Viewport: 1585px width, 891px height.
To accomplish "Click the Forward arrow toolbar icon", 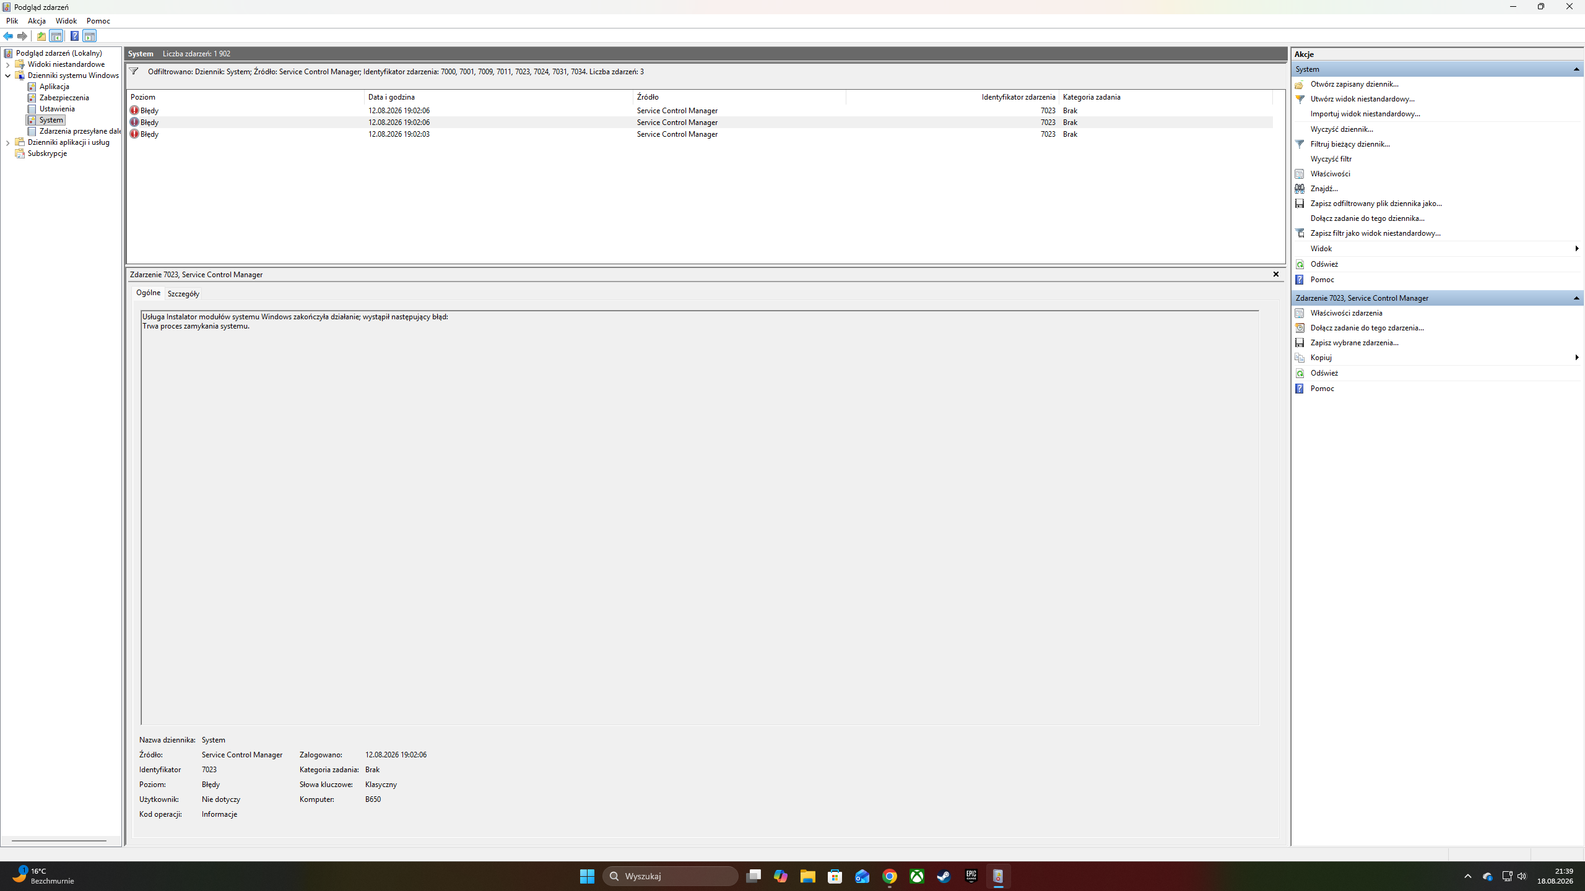I will point(22,36).
